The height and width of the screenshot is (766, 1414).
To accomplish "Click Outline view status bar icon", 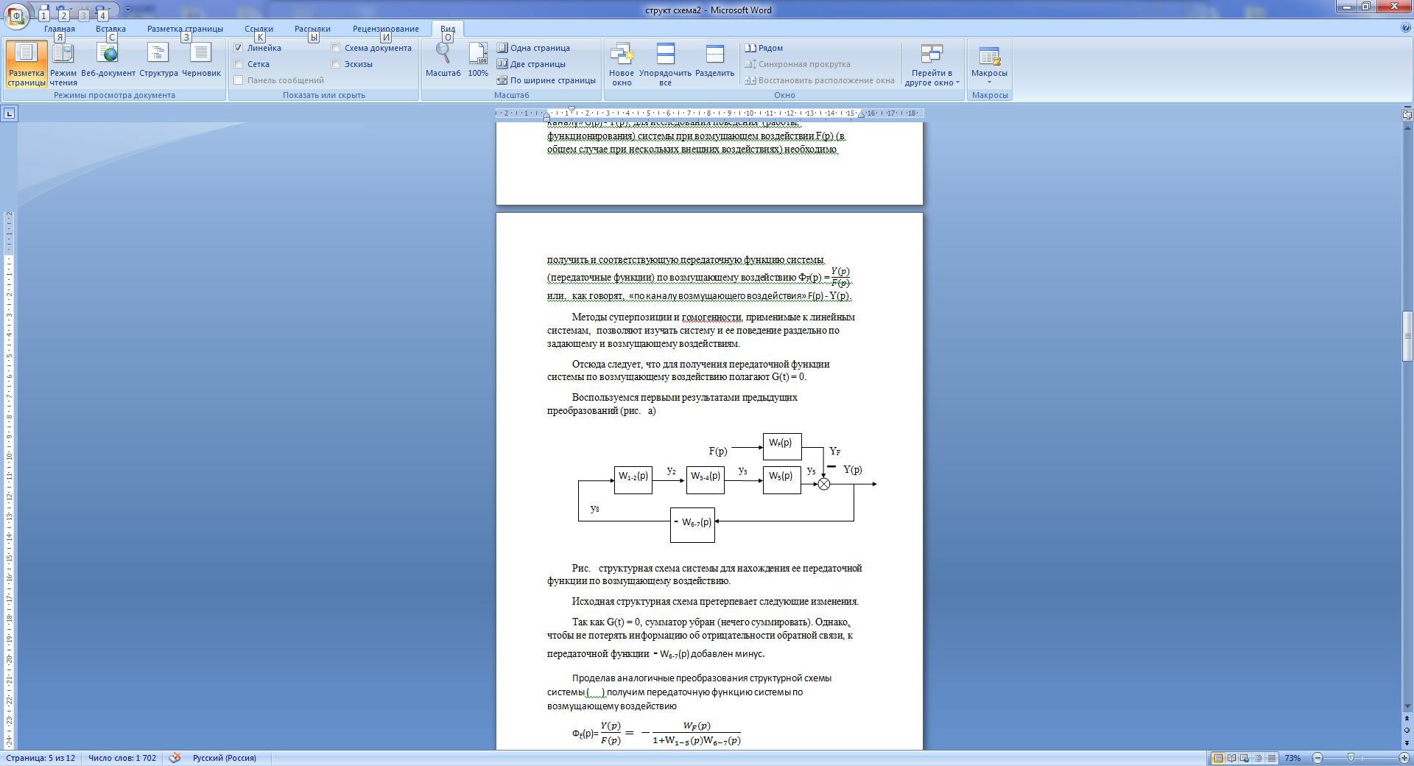I will click(1258, 758).
